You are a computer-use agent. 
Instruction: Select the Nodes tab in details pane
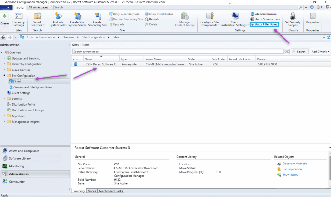coord(92,191)
